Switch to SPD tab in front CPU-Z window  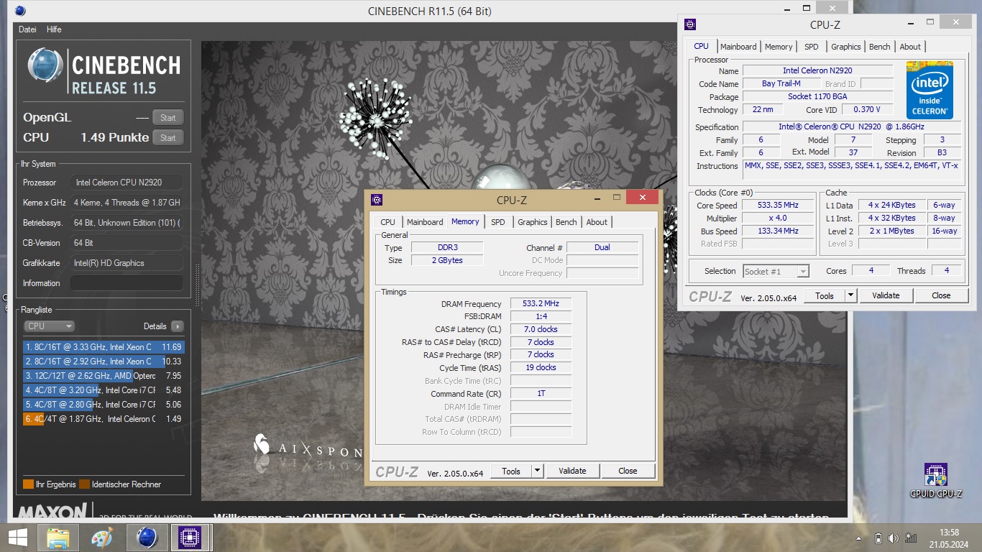tap(498, 222)
